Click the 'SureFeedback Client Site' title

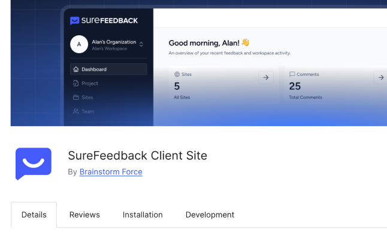coord(137,155)
